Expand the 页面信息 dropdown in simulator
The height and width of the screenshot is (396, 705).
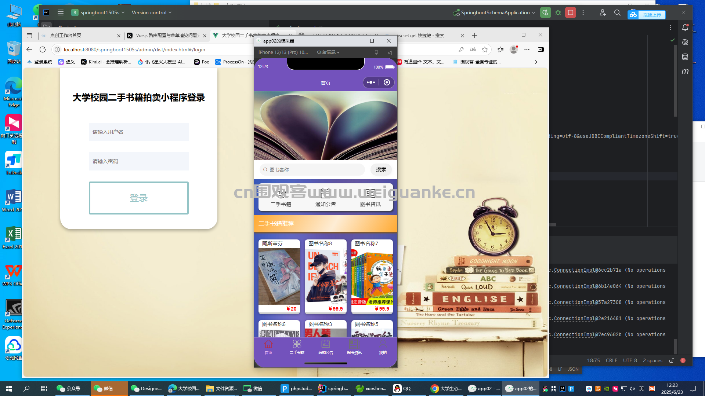(328, 52)
